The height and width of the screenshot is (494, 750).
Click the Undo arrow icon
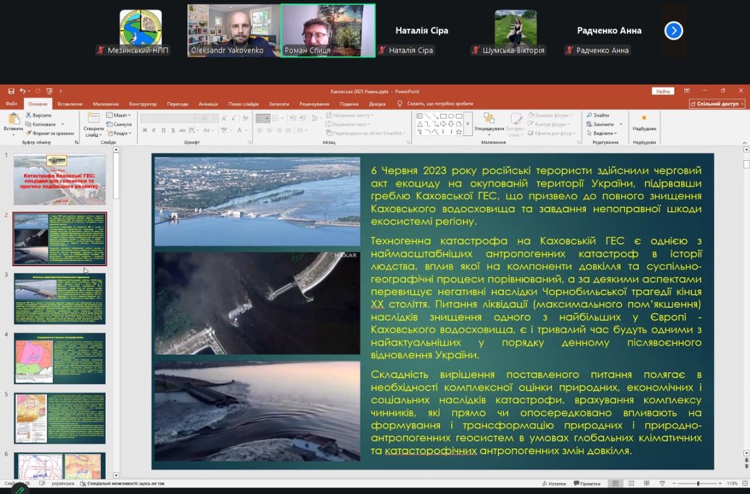coord(23,91)
